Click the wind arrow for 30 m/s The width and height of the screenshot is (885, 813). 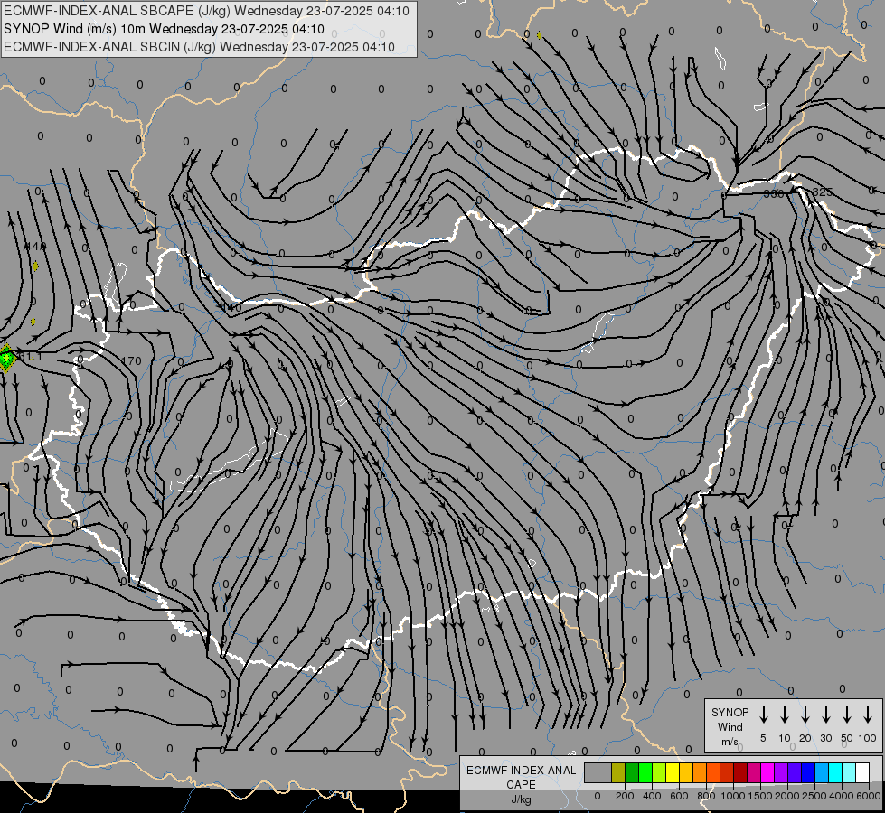(825, 715)
